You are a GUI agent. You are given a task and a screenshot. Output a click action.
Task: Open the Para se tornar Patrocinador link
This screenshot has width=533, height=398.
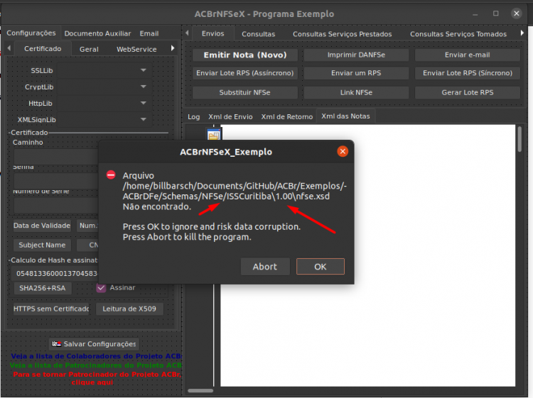[x=97, y=378]
